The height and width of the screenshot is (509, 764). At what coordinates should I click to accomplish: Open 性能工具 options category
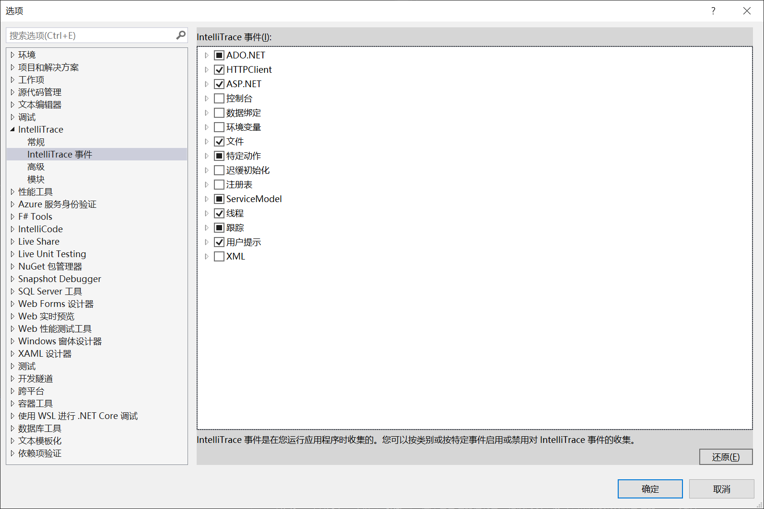coord(35,192)
